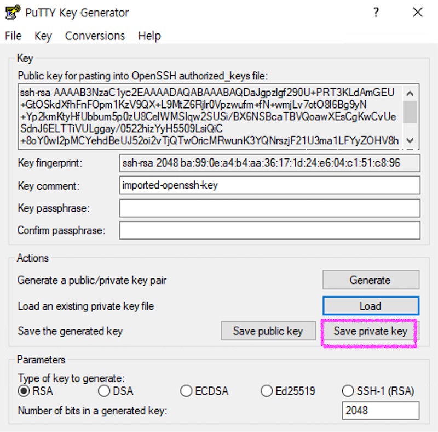Open the Help menu
This screenshot has height=432, width=438.
[x=149, y=36]
